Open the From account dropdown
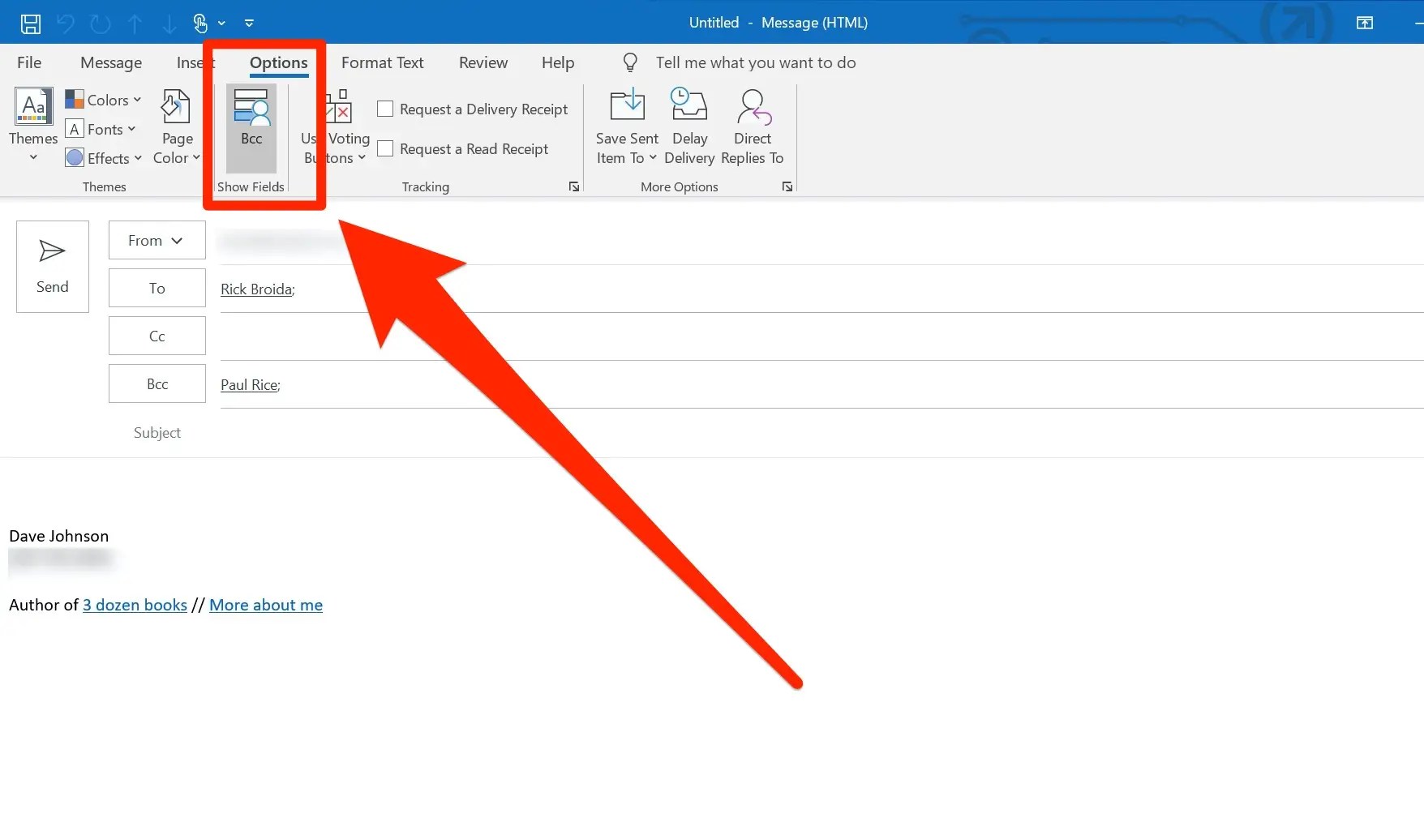The width and height of the screenshot is (1424, 818). (157, 240)
